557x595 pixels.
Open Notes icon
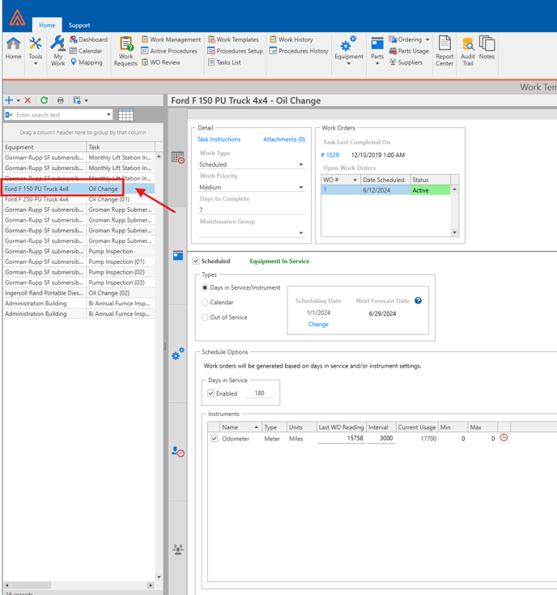(x=487, y=49)
